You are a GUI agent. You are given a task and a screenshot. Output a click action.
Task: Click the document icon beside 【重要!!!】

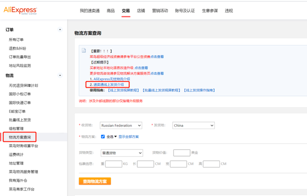(84, 51)
